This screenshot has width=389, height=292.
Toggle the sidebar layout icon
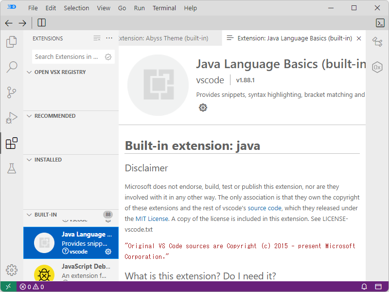(42, 23)
